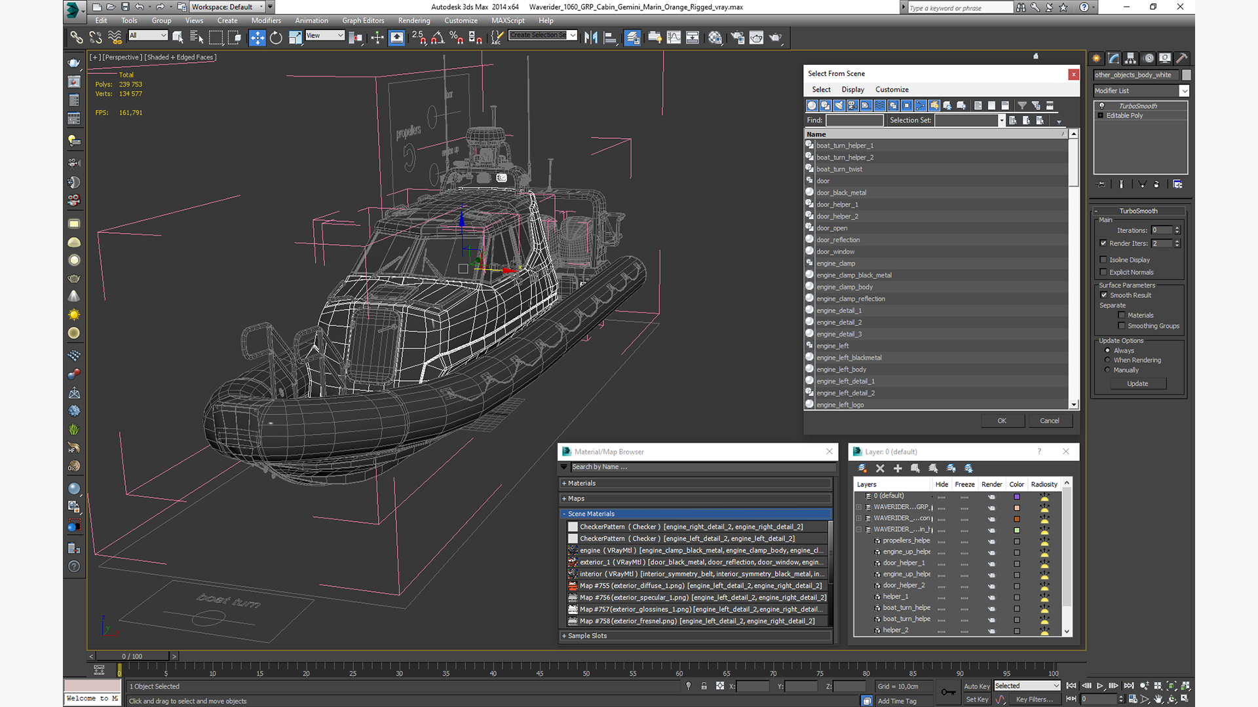
Task: Click OK in Select From Scene dialog
Action: (1002, 421)
